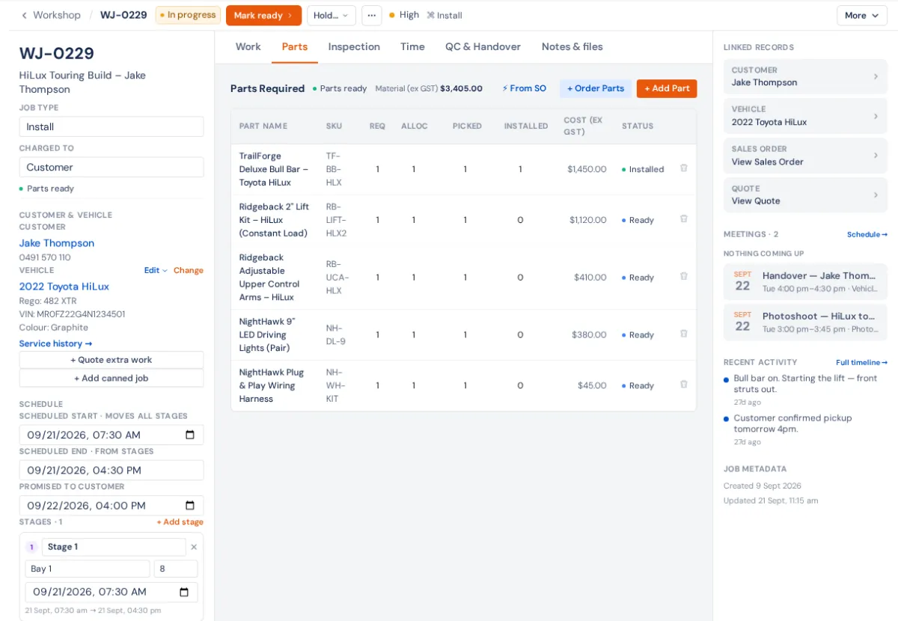Click Schedule link in Meetings section
The width and height of the screenshot is (898, 621).
click(867, 234)
